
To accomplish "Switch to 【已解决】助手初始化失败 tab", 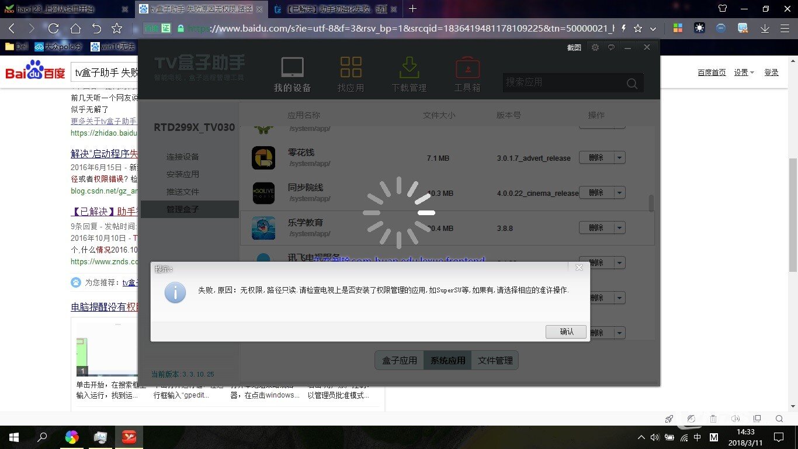I will 336,9.
